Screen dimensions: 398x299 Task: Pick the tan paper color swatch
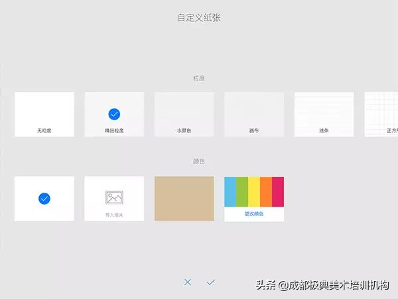(x=184, y=199)
